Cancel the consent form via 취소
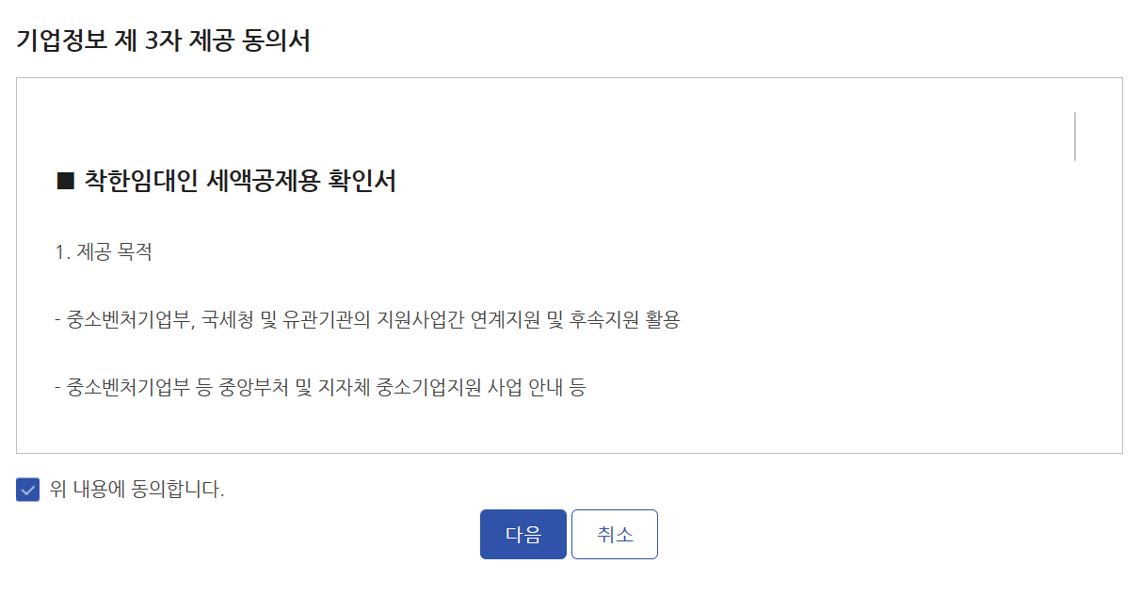Screen dimensions: 1141x596 (614, 534)
